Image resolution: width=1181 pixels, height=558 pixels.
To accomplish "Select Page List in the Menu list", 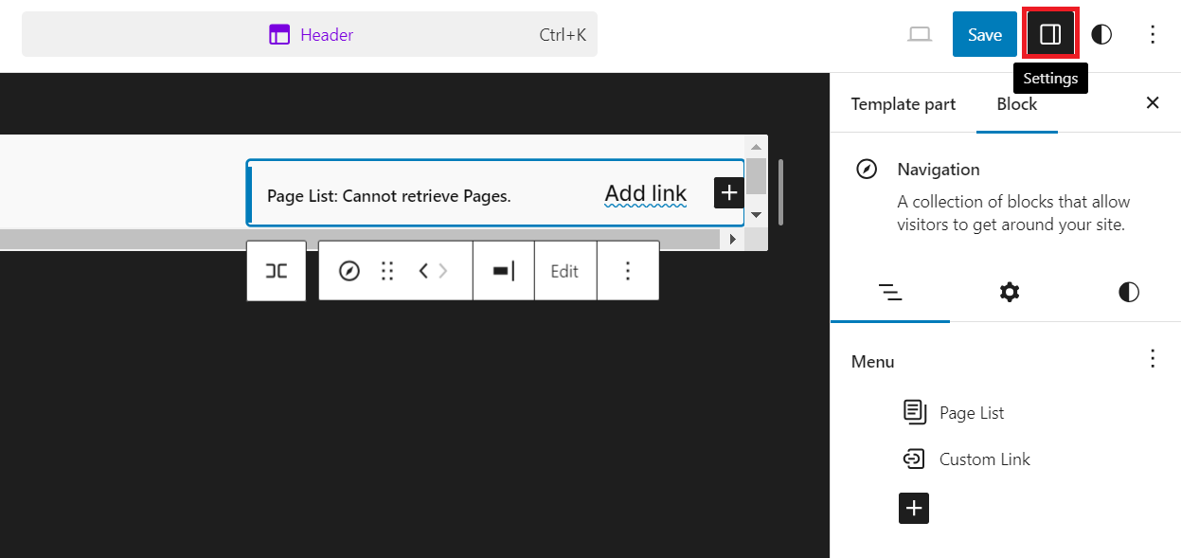I will (x=970, y=412).
